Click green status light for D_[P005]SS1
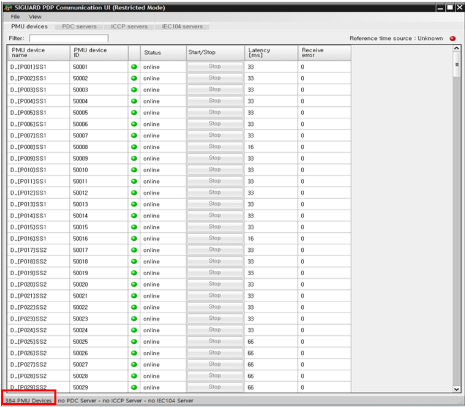The height and width of the screenshot is (407, 465). 134,113
